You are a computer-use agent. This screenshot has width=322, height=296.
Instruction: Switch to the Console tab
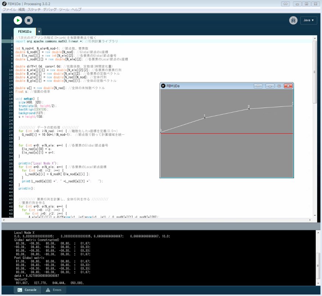point(27,290)
